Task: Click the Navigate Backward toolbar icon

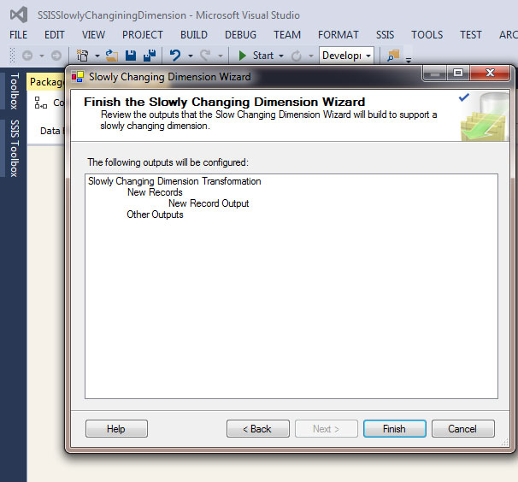Action: [27, 56]
